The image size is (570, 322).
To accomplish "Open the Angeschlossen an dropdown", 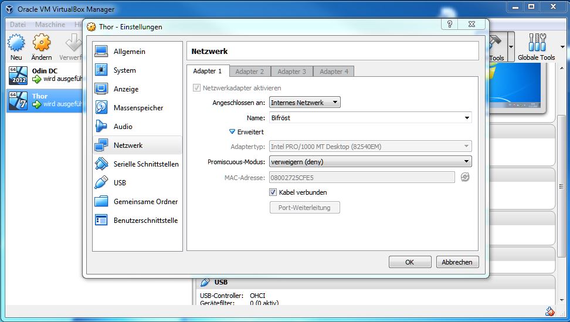I will coord(304,103).
